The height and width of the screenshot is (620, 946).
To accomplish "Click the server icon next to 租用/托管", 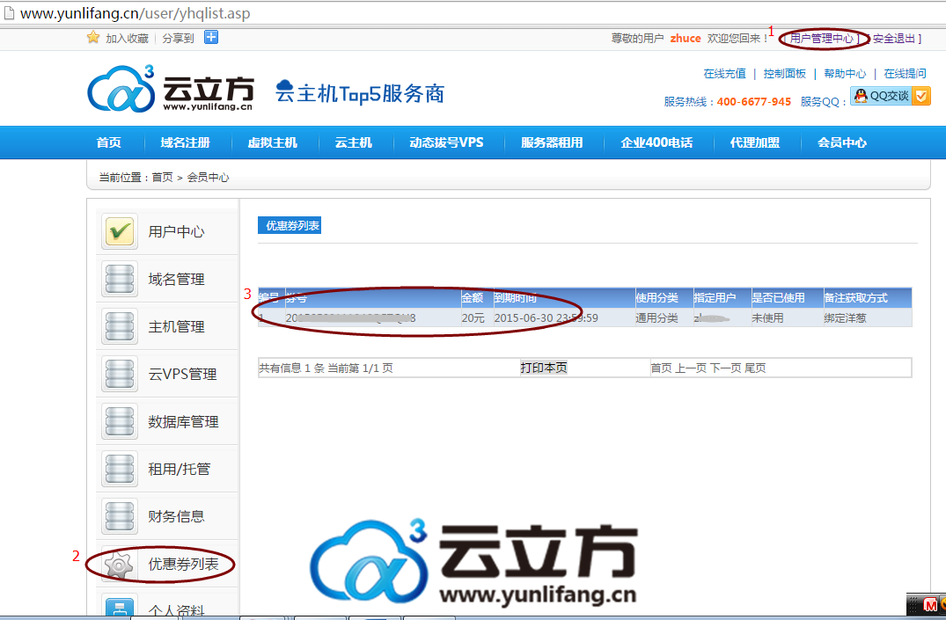I will 120,469.
